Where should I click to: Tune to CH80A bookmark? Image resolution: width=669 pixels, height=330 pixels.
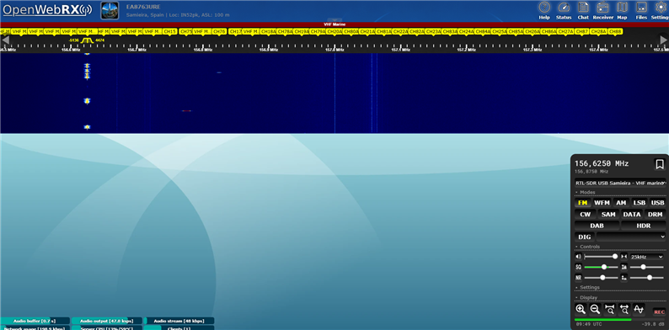coord(351,31)
